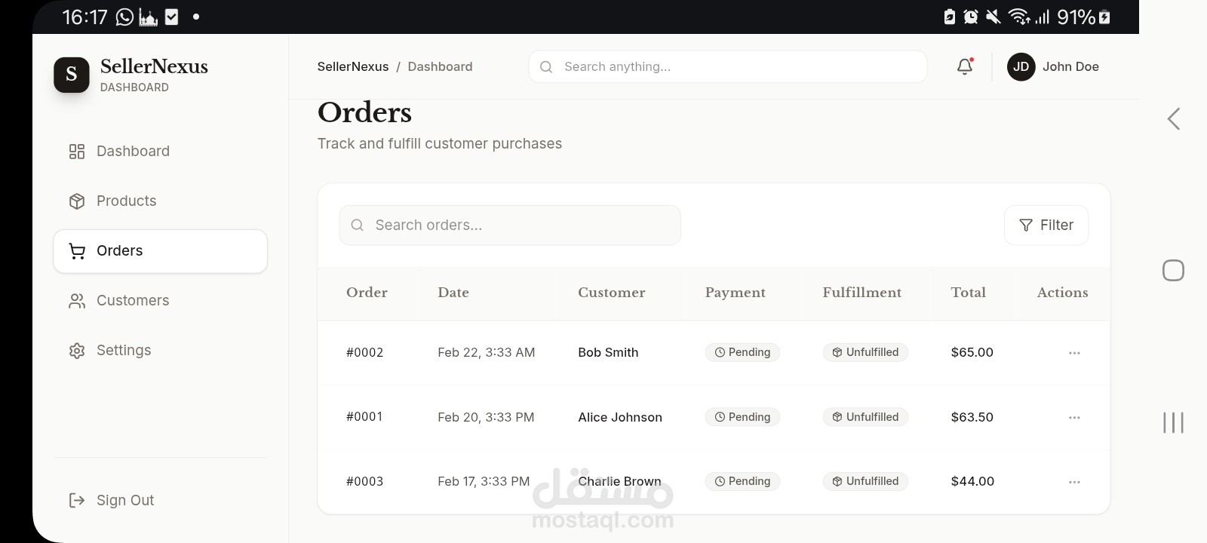Tap the battery percentage indicator

click(x=1076, y=17)
